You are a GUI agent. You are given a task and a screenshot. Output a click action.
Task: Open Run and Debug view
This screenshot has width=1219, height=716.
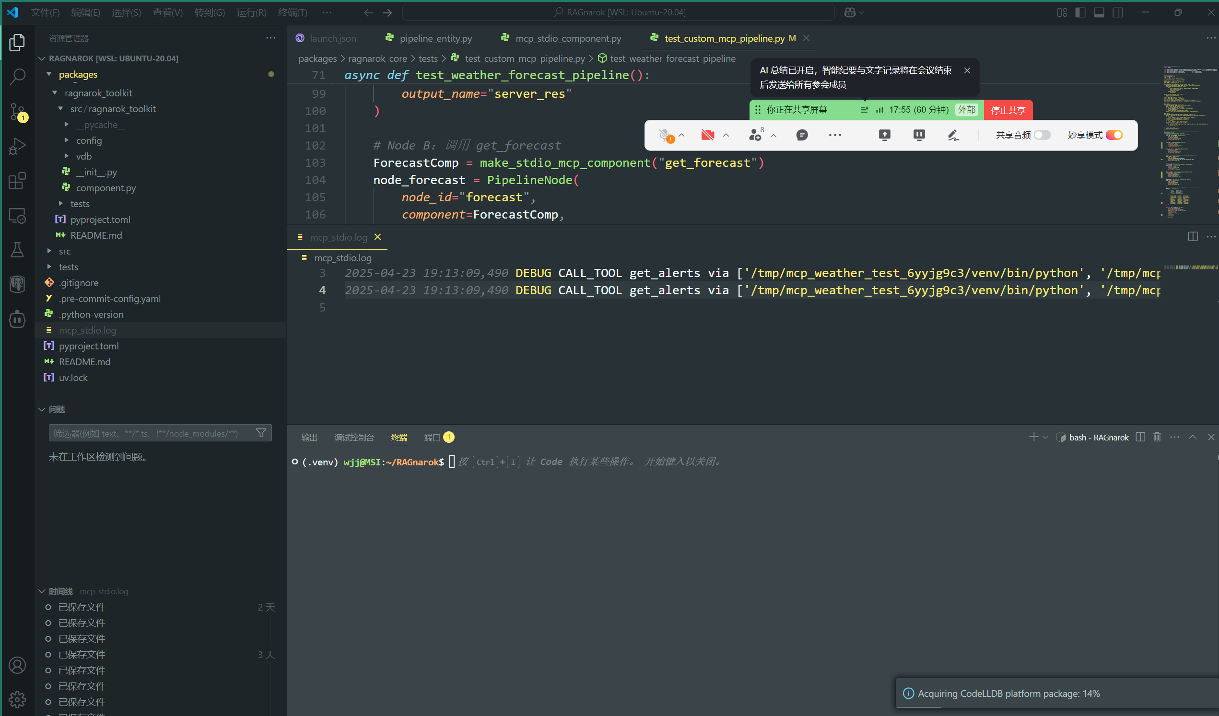click(x=17, y=146)
